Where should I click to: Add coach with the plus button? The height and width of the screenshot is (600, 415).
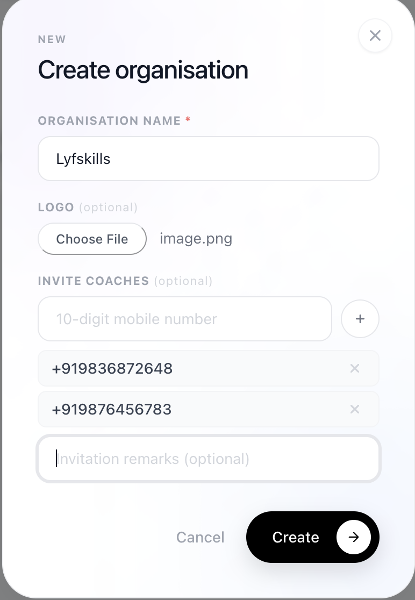tap(360, 319)
